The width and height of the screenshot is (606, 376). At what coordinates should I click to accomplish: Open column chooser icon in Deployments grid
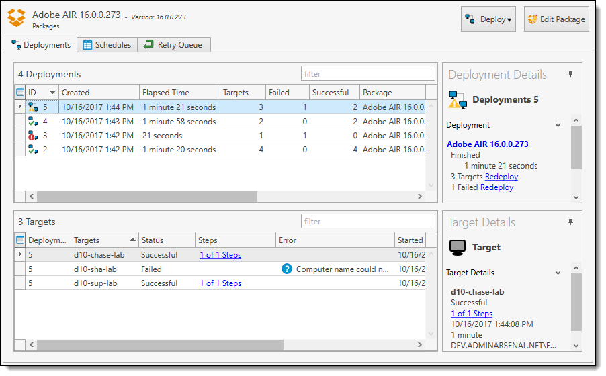tap(20, 93)
